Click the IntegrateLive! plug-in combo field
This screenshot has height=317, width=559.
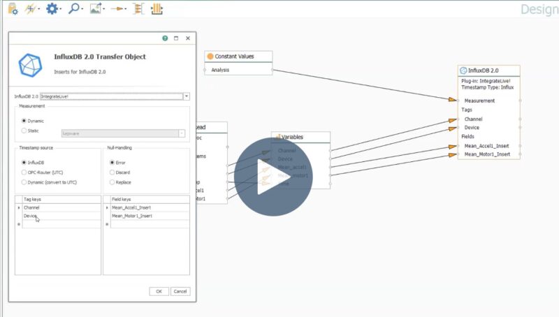tap(111, 96)
